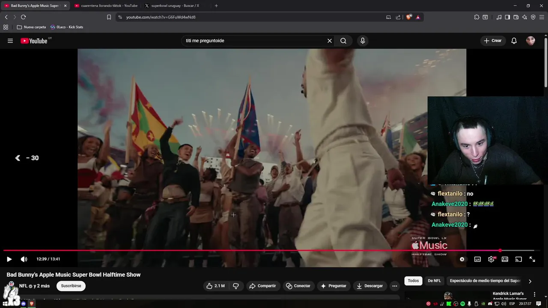The image size is (548, 308).
Task: Open the browser extensions puzzle icon
Action: click(477, 17)
